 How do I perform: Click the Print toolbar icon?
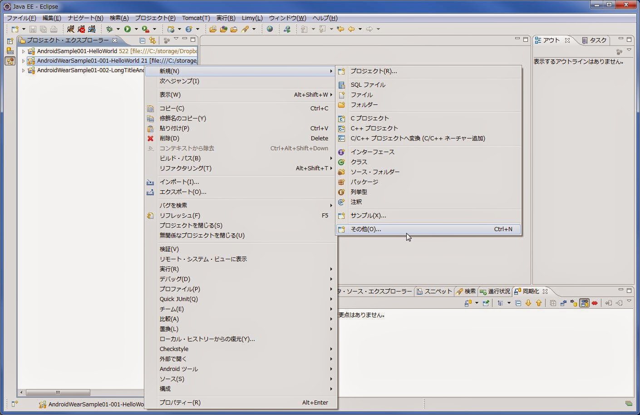tap(54, 29)
